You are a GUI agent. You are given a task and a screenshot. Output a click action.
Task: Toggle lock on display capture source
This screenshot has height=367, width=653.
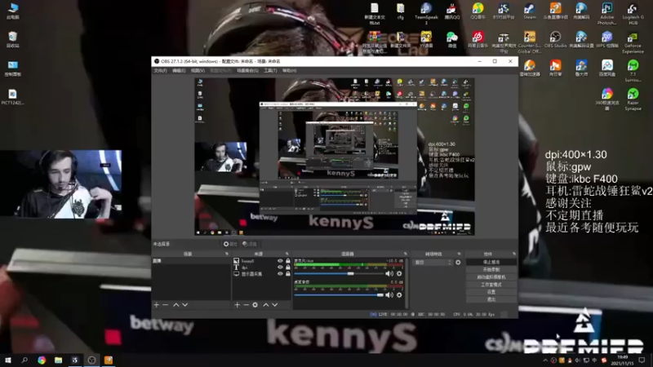pos(288,274)
